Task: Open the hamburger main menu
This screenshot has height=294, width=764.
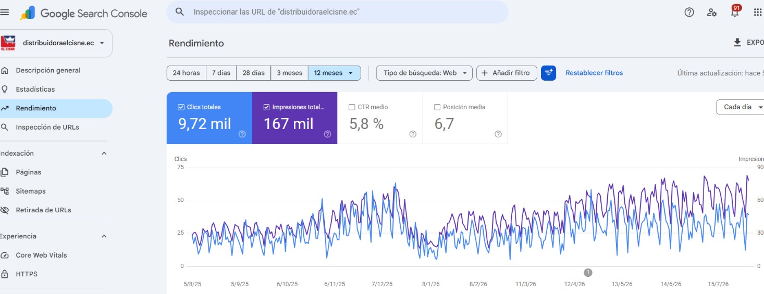Action: pyautogui.click(x=5, y=12)
